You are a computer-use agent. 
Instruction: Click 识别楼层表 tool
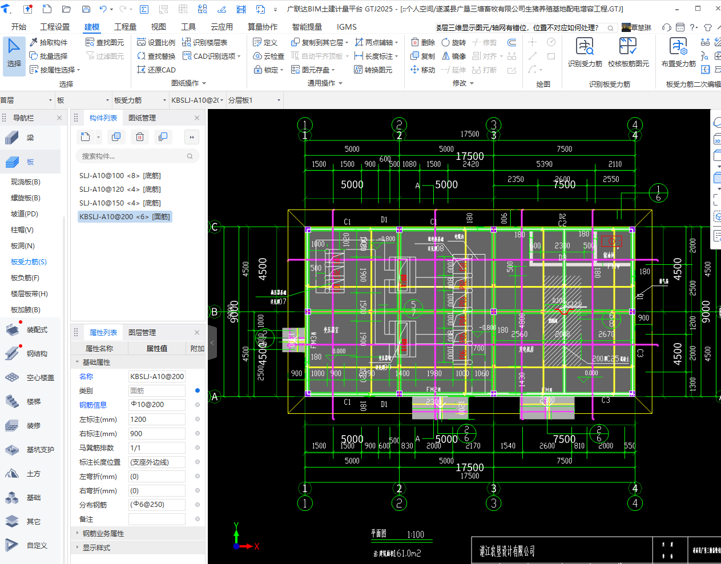tap(204, 42)
